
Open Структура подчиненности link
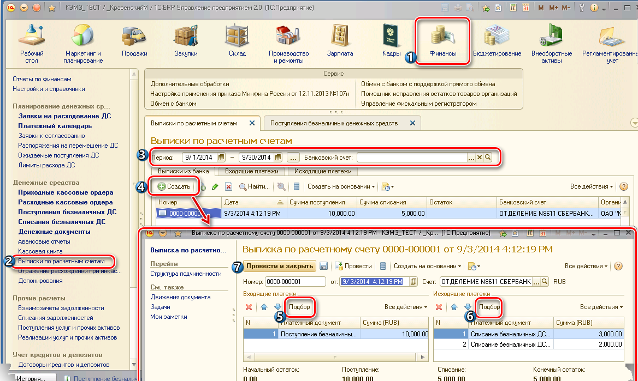click(186, 274)
